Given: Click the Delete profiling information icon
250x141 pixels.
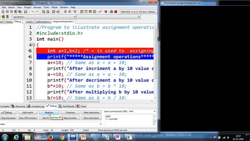Looking at the screenshot, I should click(x=116, y=12).
